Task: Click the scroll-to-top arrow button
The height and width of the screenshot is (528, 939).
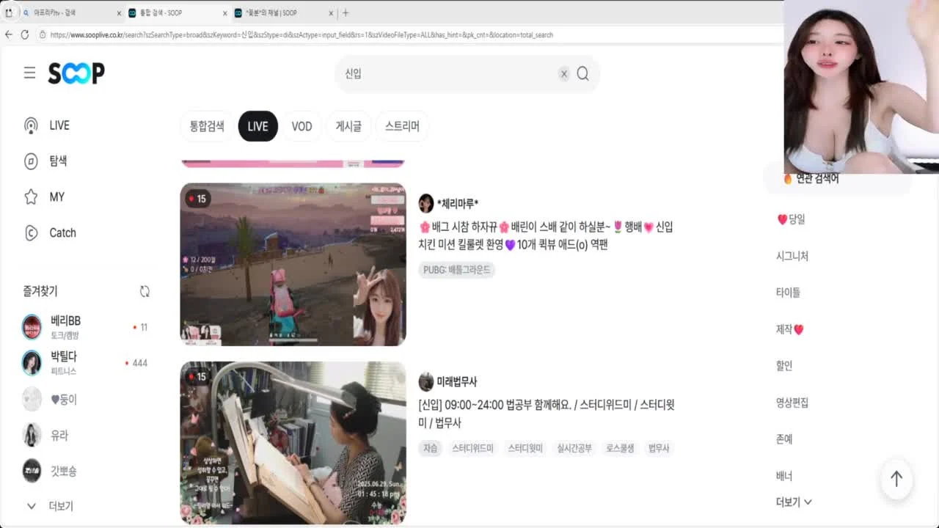Action: (896, 478)
